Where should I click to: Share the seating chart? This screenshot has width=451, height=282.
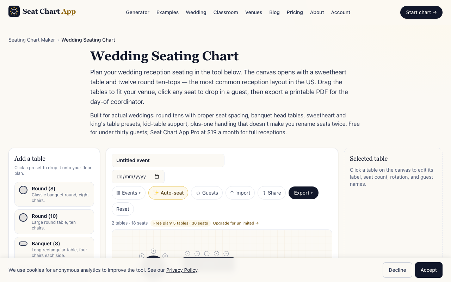272,193
